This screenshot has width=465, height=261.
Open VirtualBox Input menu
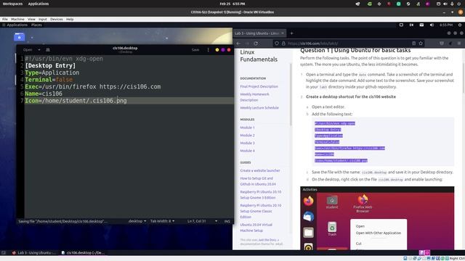[x=42, y=19]
